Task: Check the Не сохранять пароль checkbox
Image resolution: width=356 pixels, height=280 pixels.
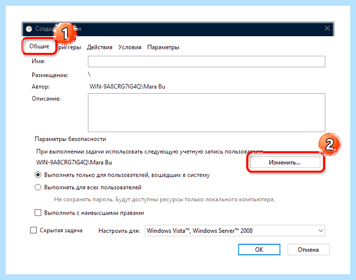Action: tap(48, 200)
